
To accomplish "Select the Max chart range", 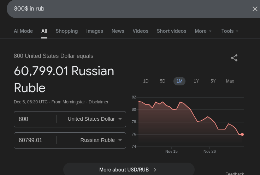I will [230, 81].
